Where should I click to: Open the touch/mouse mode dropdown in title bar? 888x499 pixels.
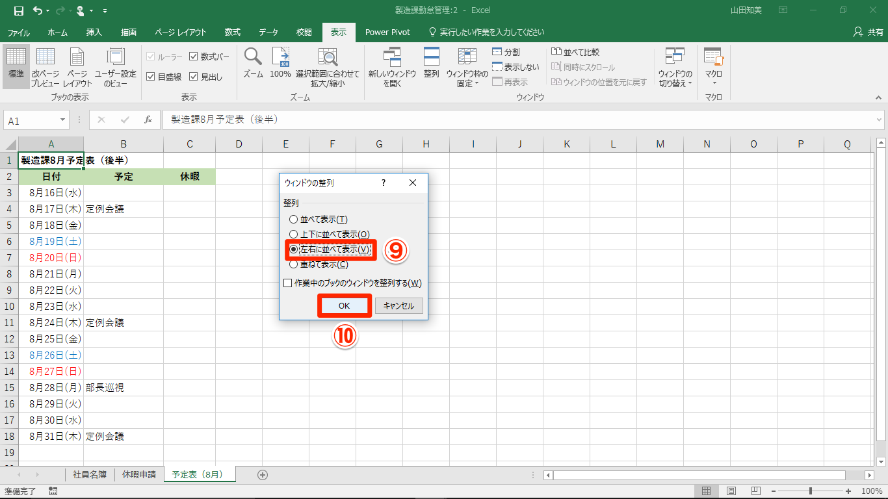coord(91,10)
